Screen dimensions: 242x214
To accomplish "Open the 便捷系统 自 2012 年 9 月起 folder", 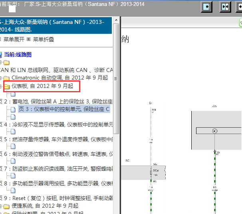I will pos(45,206).
